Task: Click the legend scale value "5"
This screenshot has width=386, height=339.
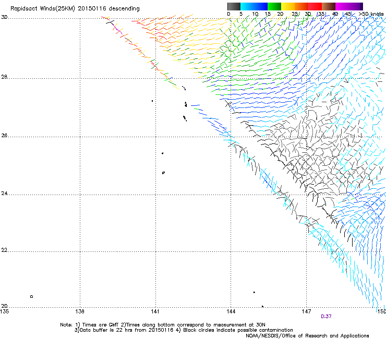Action: tap(241, 14)
